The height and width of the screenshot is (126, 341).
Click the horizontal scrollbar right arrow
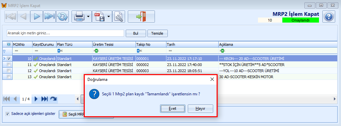335,99
